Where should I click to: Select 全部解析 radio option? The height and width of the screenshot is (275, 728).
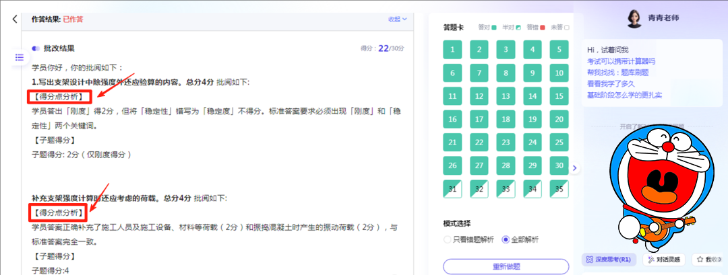506,239
